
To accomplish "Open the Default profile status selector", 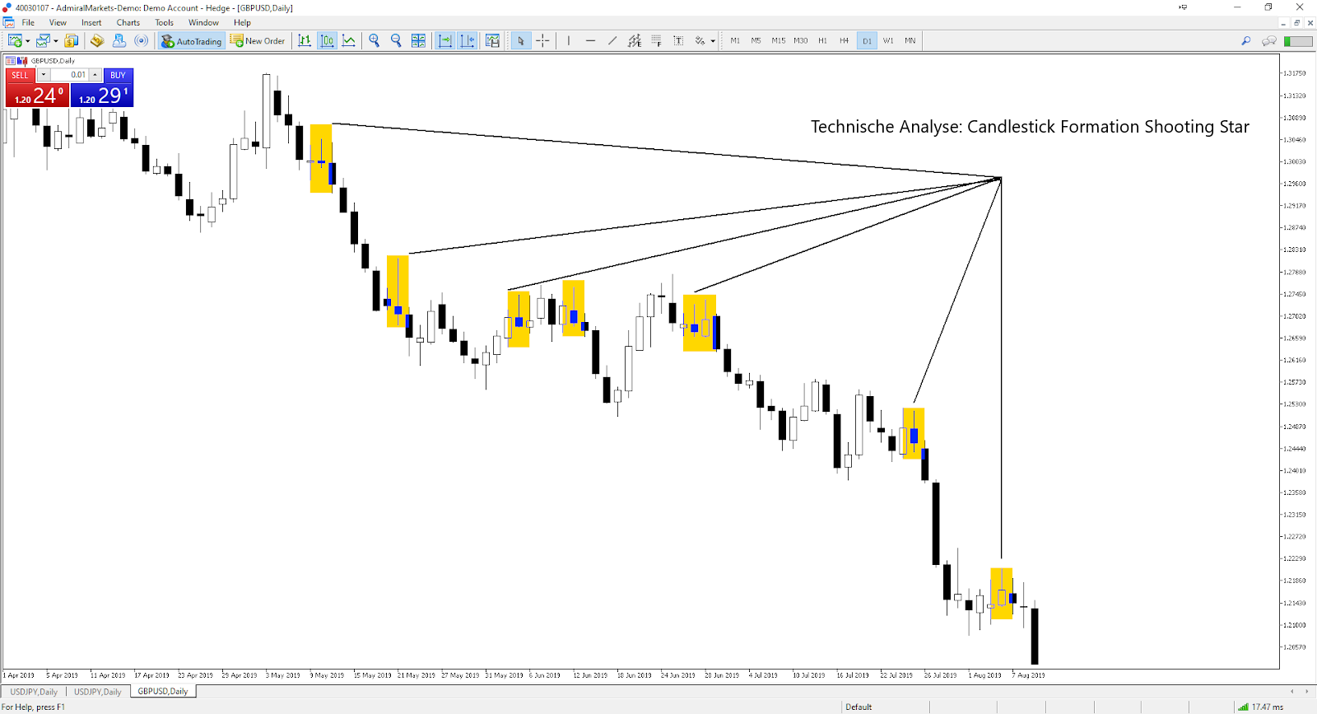I will pos(859,707).
